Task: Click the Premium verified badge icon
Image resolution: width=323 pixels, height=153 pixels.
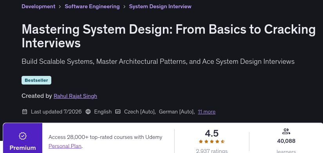Action: tap(23, 136)
